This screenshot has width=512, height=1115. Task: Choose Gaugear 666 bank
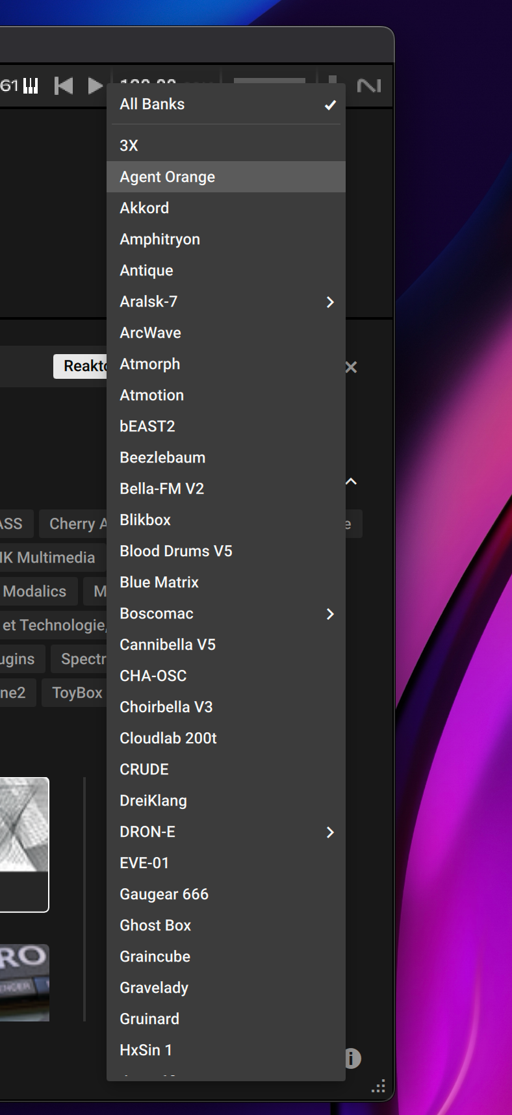click(225, 894)
